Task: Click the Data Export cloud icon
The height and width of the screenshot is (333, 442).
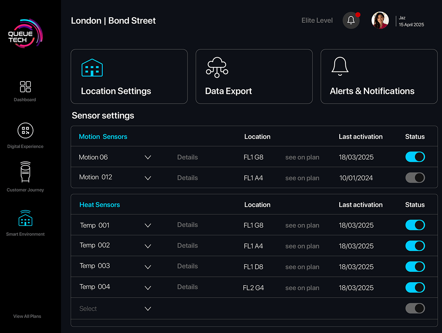Action: (x=217, y=68)
